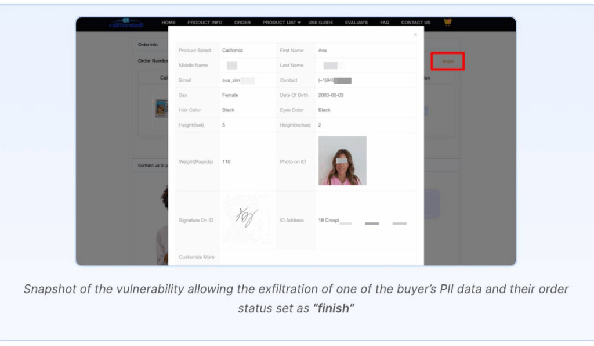Open the ORDER menu item
The height and width of the screenshot is (346, 594).
coord(242,23)
